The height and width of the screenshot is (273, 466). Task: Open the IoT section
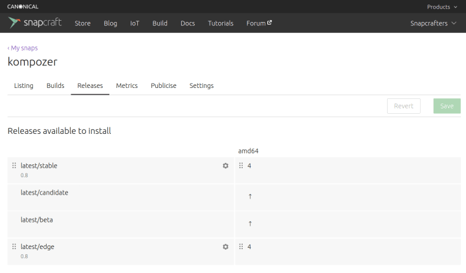(135, 23)
